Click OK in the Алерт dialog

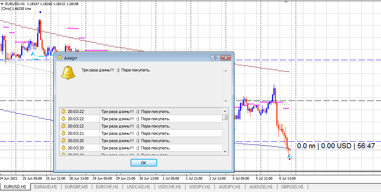(144, 162)
